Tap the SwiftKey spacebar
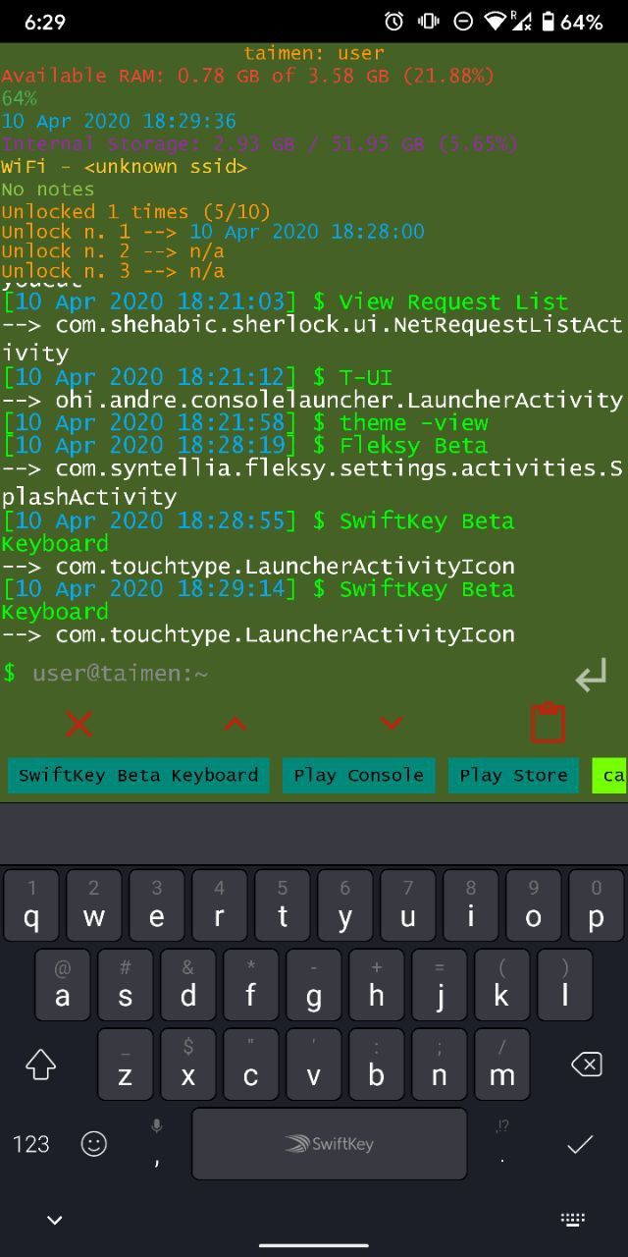This screenshot has height=1257, width=628. point(329,1143)
